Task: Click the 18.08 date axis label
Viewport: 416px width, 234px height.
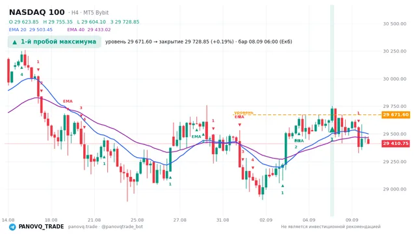Action: click(51, 220)
